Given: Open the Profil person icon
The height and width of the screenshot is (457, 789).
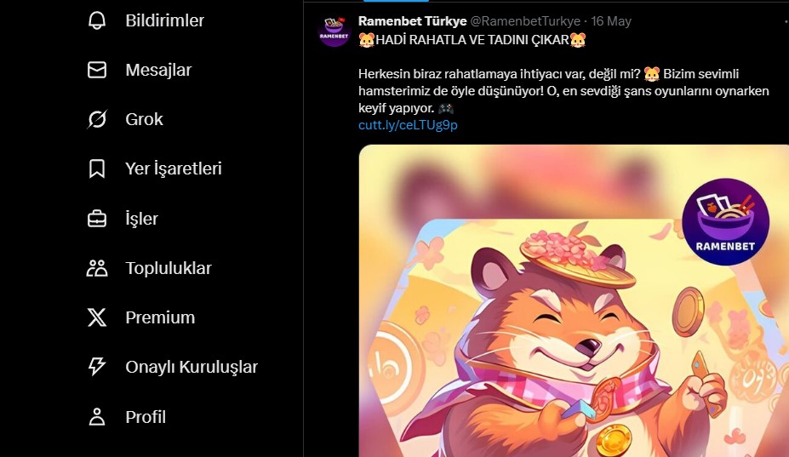Looking at the screenshot, I should [x=97, y=417].
